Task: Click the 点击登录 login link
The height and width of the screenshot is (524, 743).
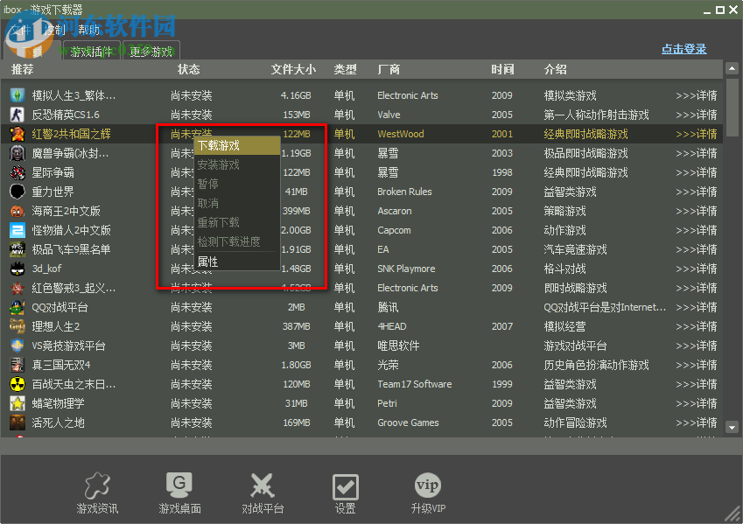Action: click(x=683, y=48)
